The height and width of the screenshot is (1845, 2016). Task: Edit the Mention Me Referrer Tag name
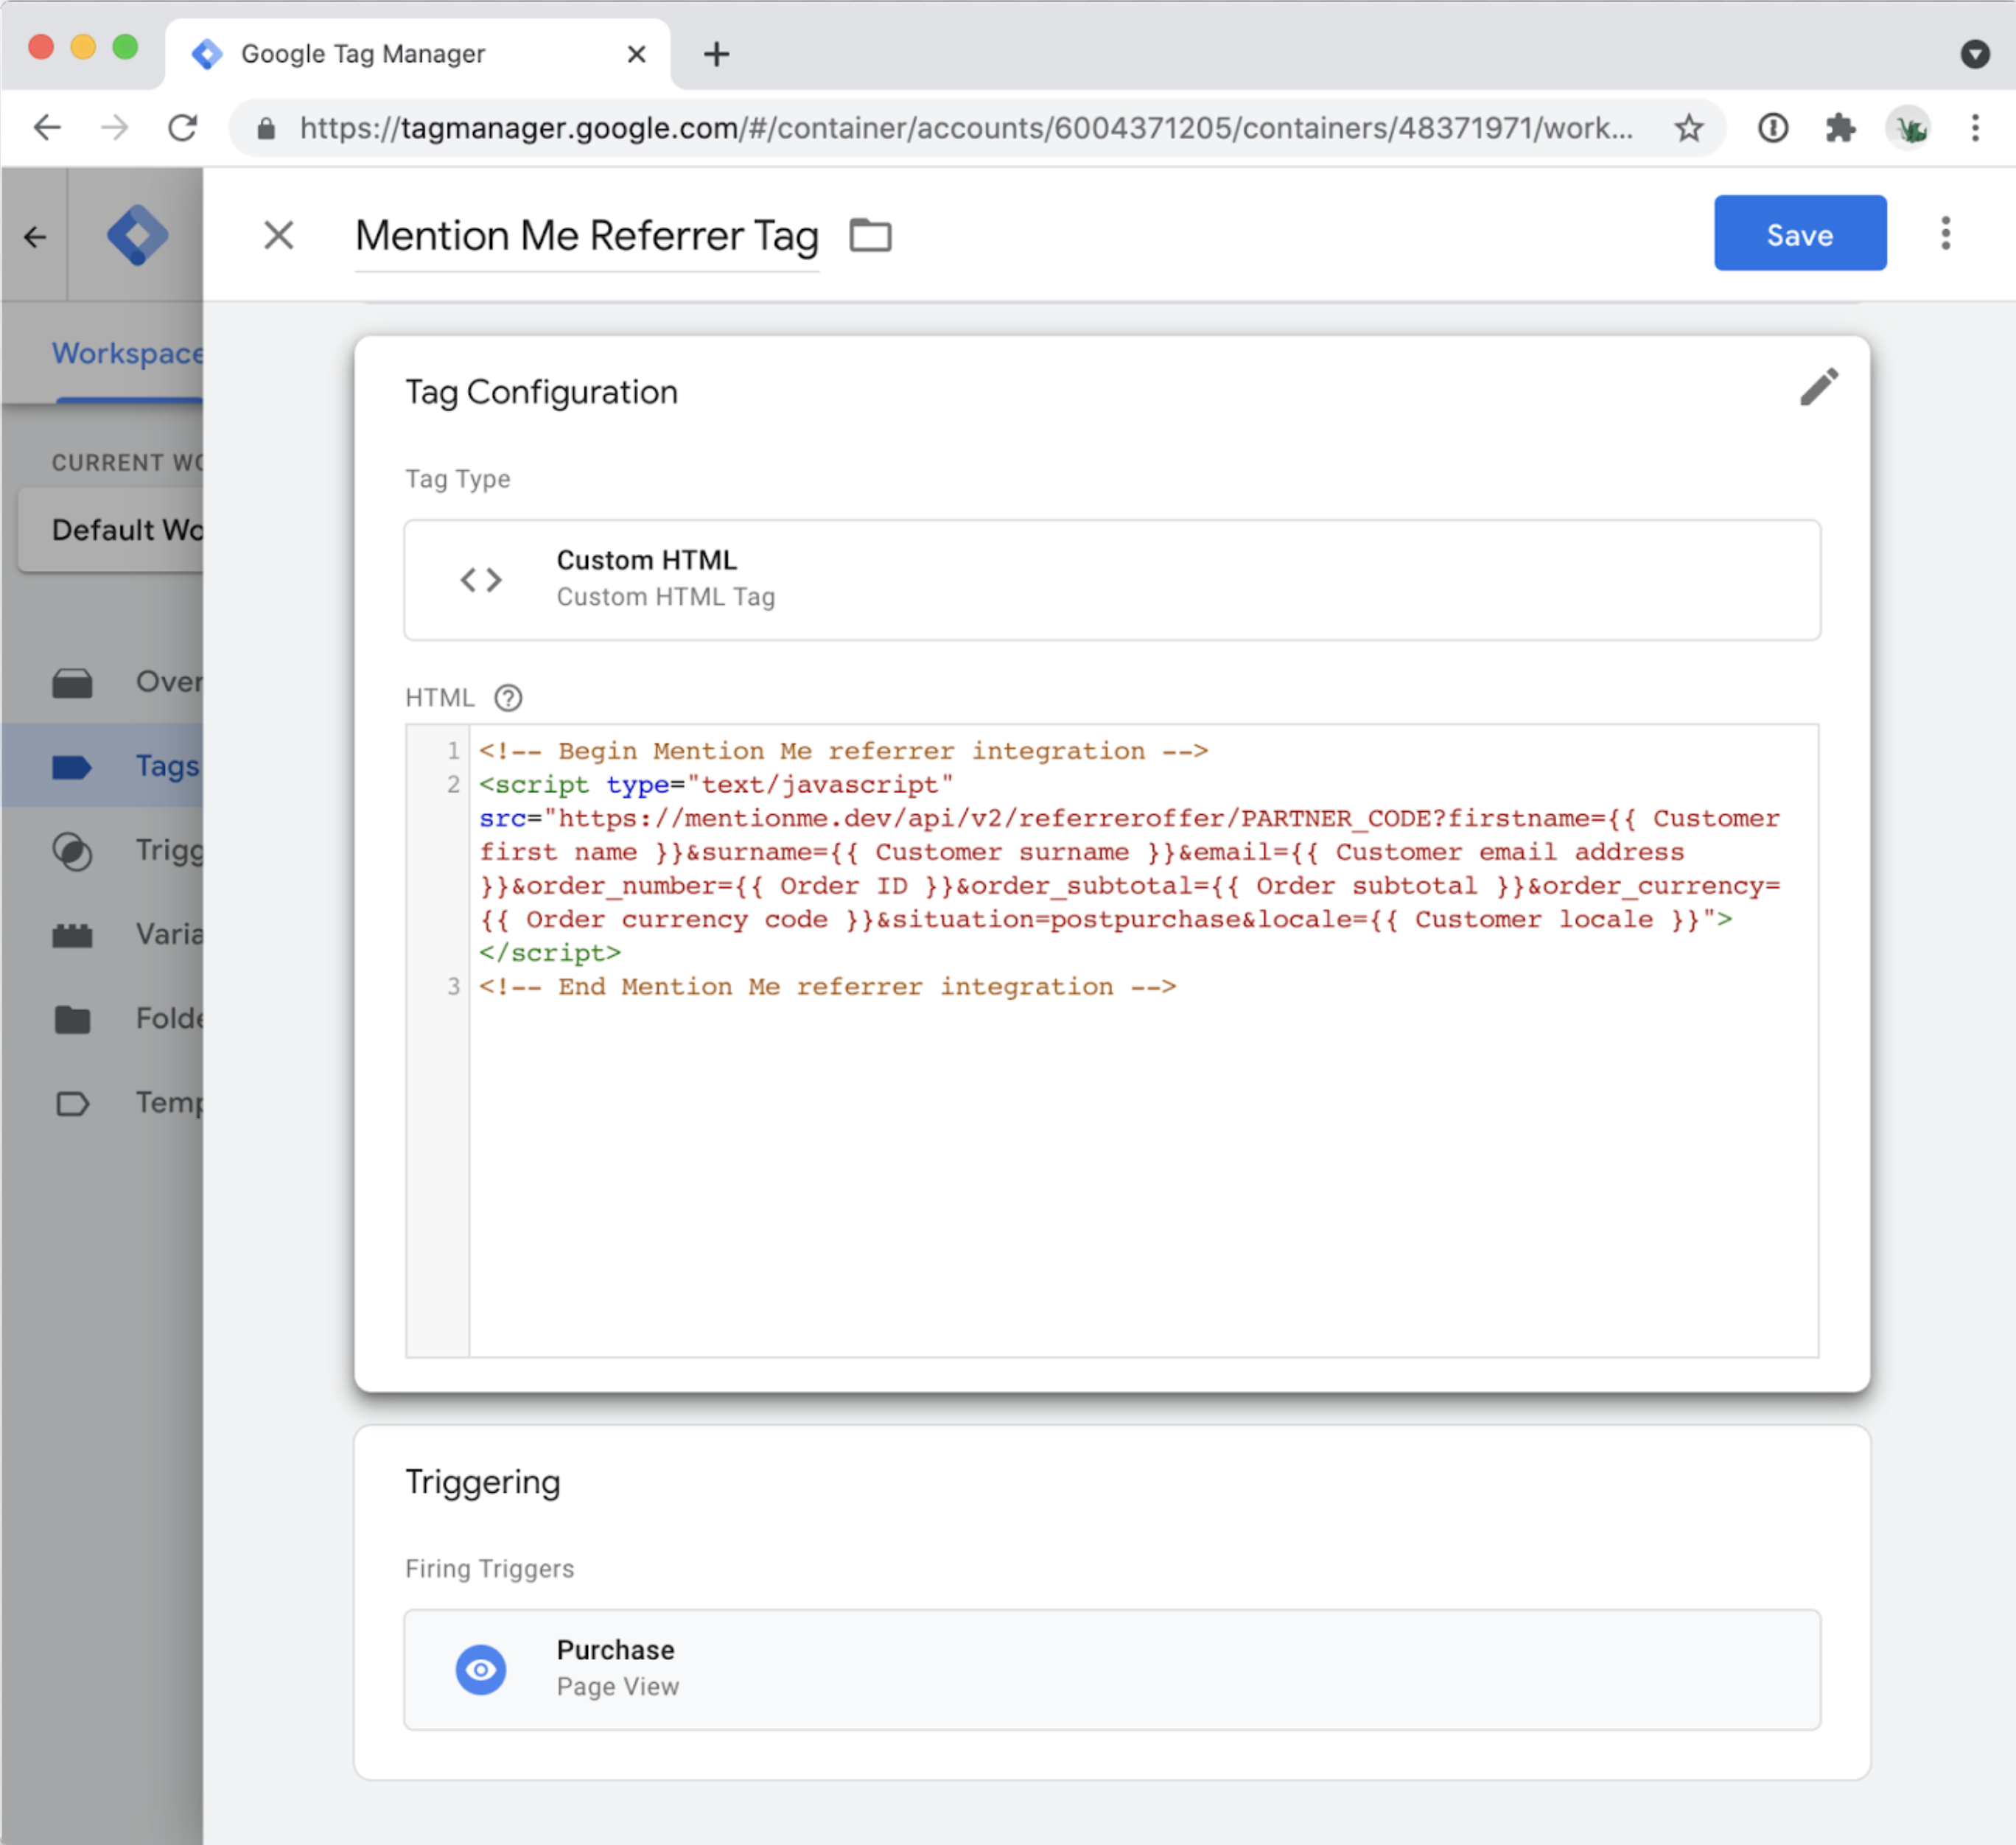click(x=587, y=237)
